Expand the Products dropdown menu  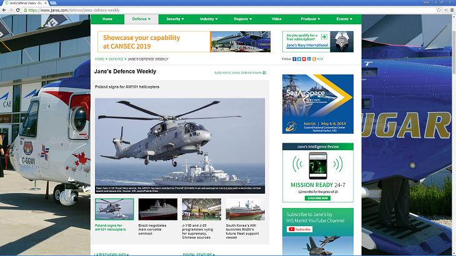coord(310,19)
